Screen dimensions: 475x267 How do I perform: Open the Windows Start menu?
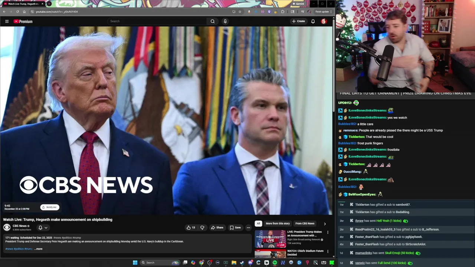tap(135, 263)
